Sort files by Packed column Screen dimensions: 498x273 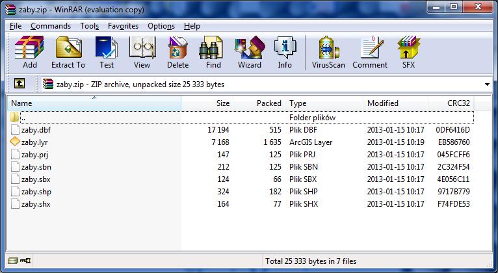point(259,103)
